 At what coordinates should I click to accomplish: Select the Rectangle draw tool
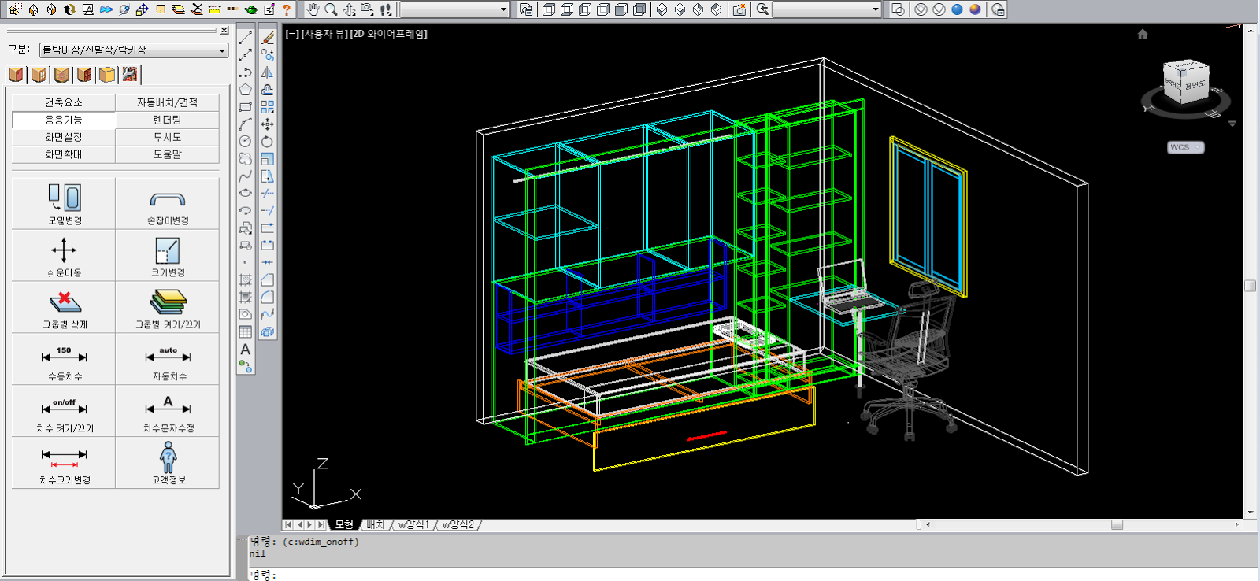[246, 106]
